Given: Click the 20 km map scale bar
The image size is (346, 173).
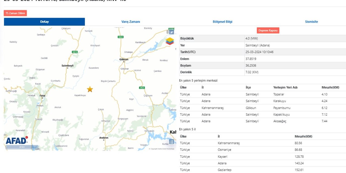Looking at the screenshot, I should pos(22,147).
